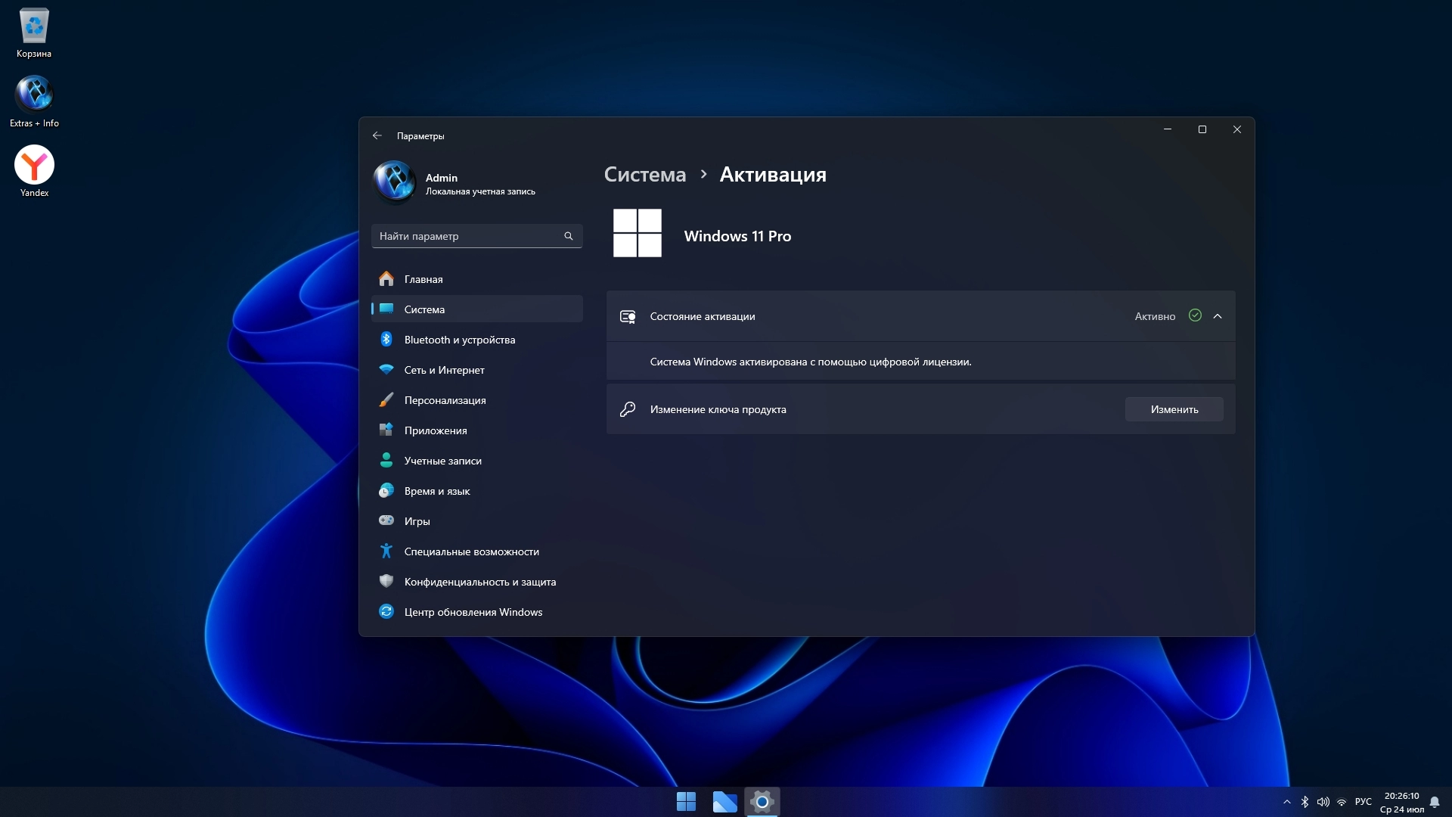The width and height of the screenshot is (1452, 817).
Task: Select Конфиденциальность и защита menu item
Action: coord(479,582)
